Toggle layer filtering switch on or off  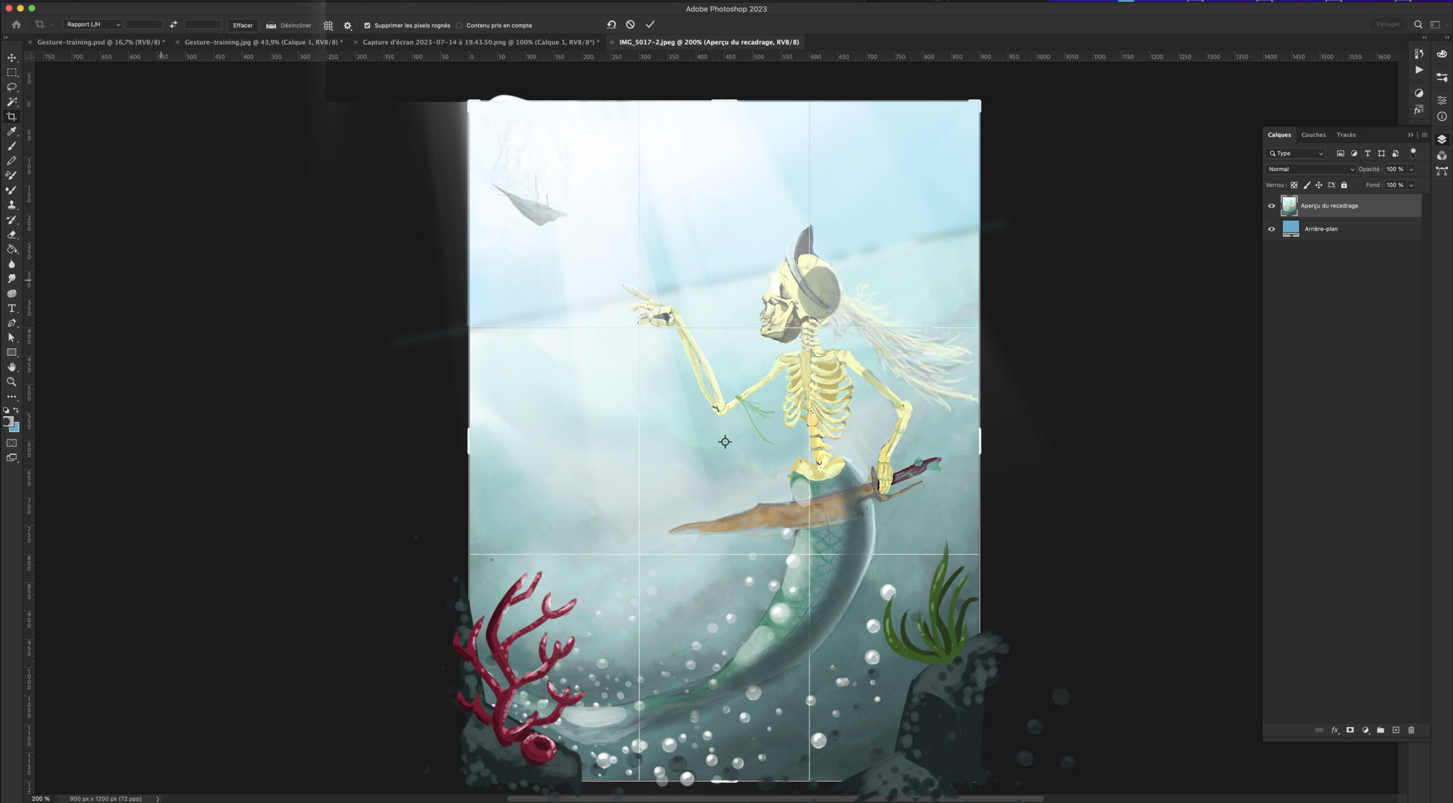point(1413,153)
